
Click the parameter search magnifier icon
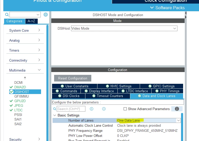pyautogui.click(x=55, y=109)
